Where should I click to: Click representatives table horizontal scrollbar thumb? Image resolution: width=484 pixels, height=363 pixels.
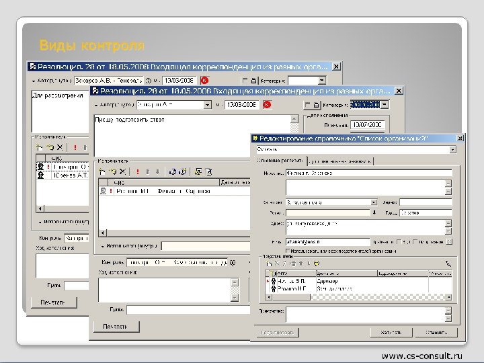[291, 297]
